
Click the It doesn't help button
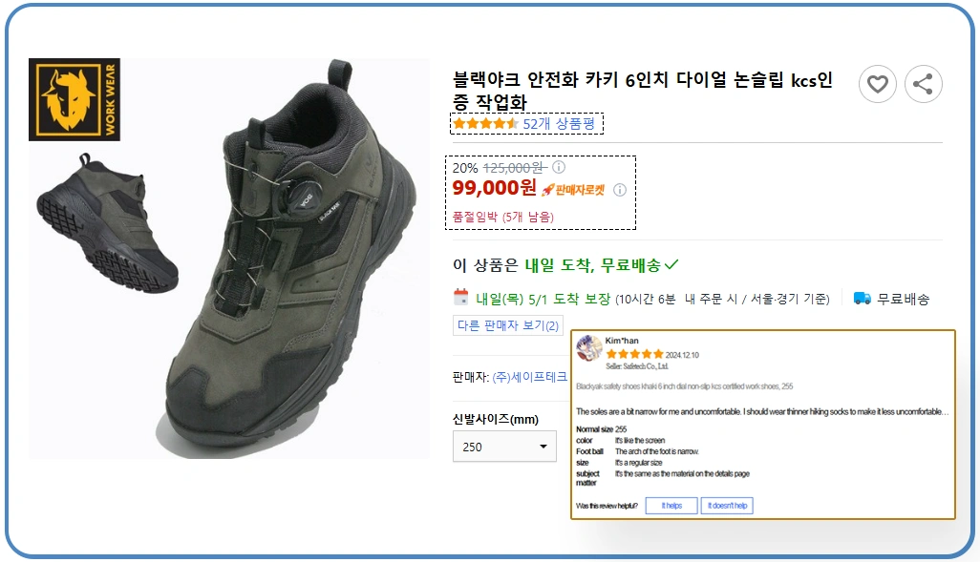pyautogui.click(x=727, y=506)
